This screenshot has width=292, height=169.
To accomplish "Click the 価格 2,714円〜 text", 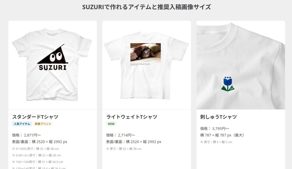I will tap(121, 135).
